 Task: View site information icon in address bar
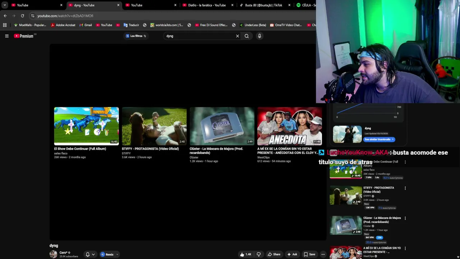(x=33, y=16)
